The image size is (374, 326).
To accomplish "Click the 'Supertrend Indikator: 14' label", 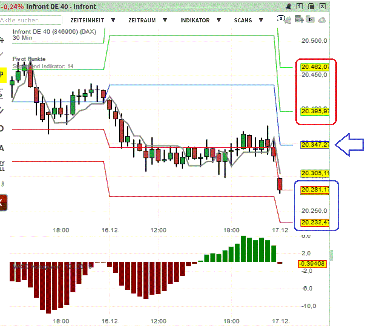I will click(43, 66).
